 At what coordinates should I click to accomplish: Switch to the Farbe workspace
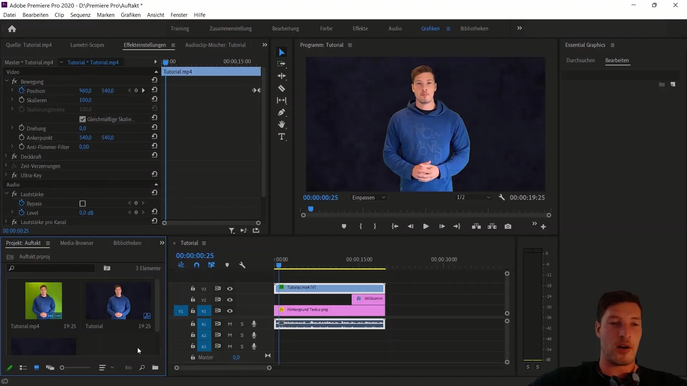(326, 29)
